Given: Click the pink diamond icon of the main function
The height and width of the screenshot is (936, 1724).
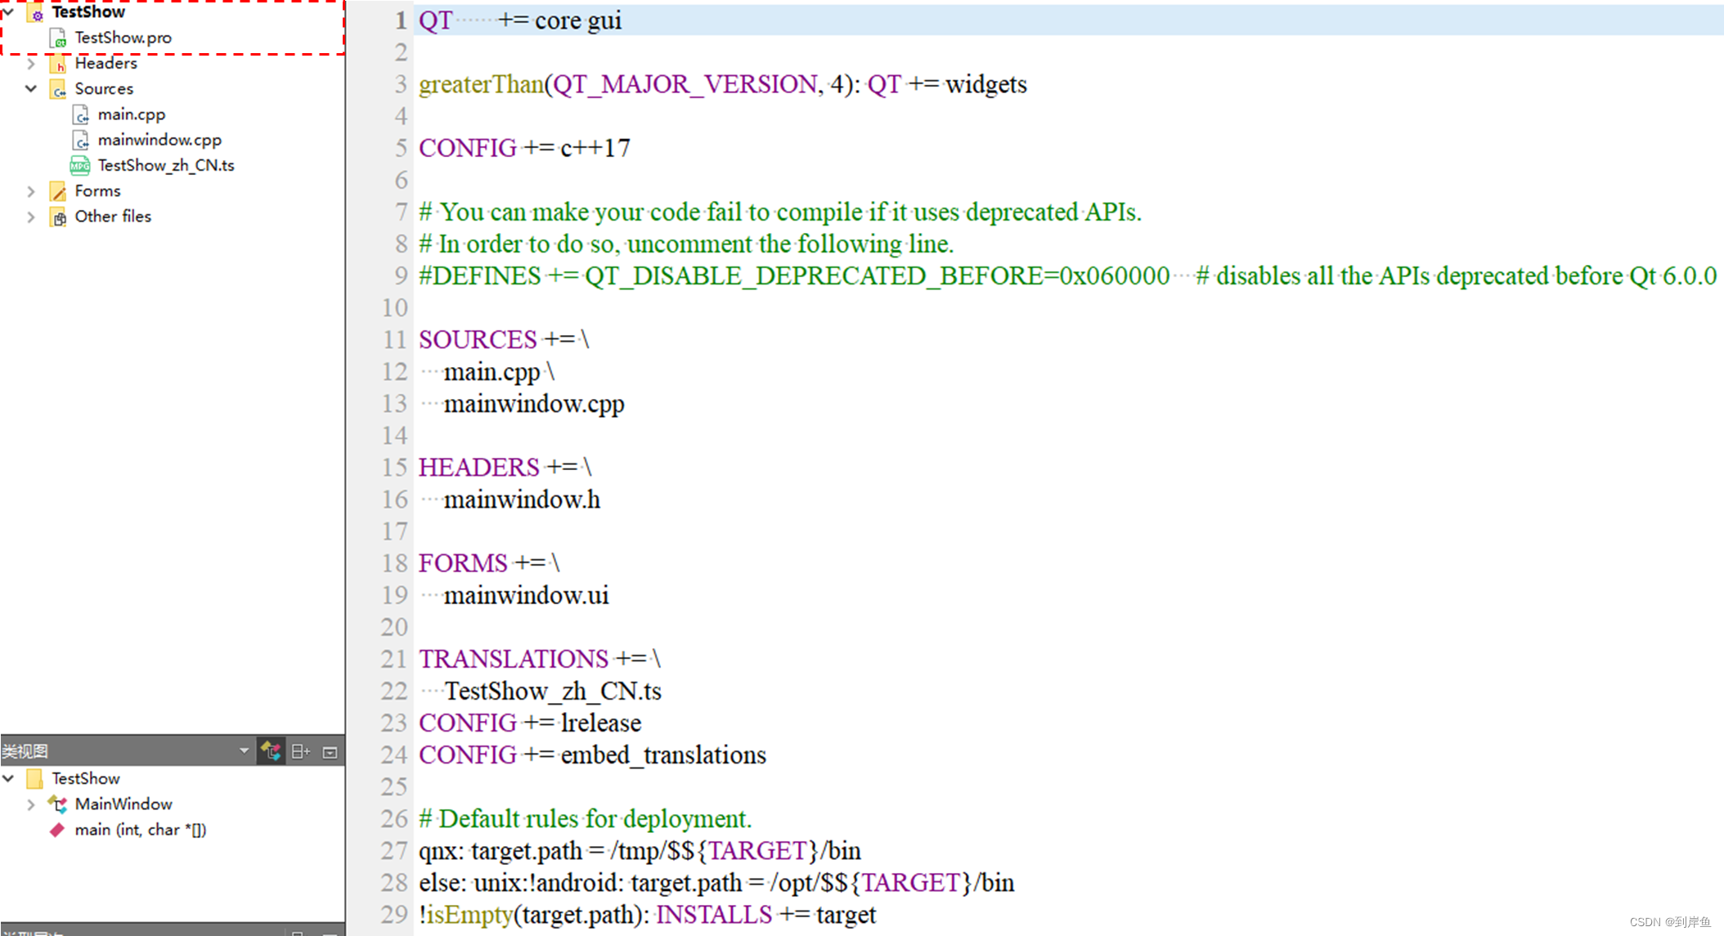Looking at the screenshot, I should click(x=56, y=829).
